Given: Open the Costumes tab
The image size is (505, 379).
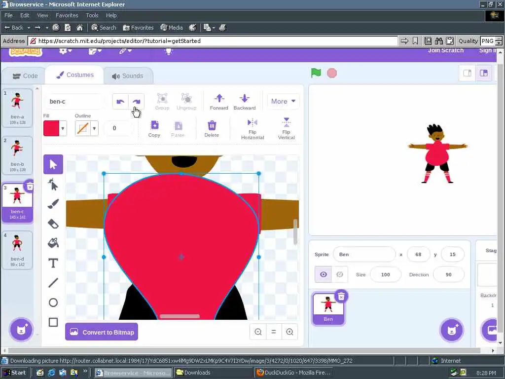Looking at the screenshot, I should pyautogui.click(x=75, y=75).
